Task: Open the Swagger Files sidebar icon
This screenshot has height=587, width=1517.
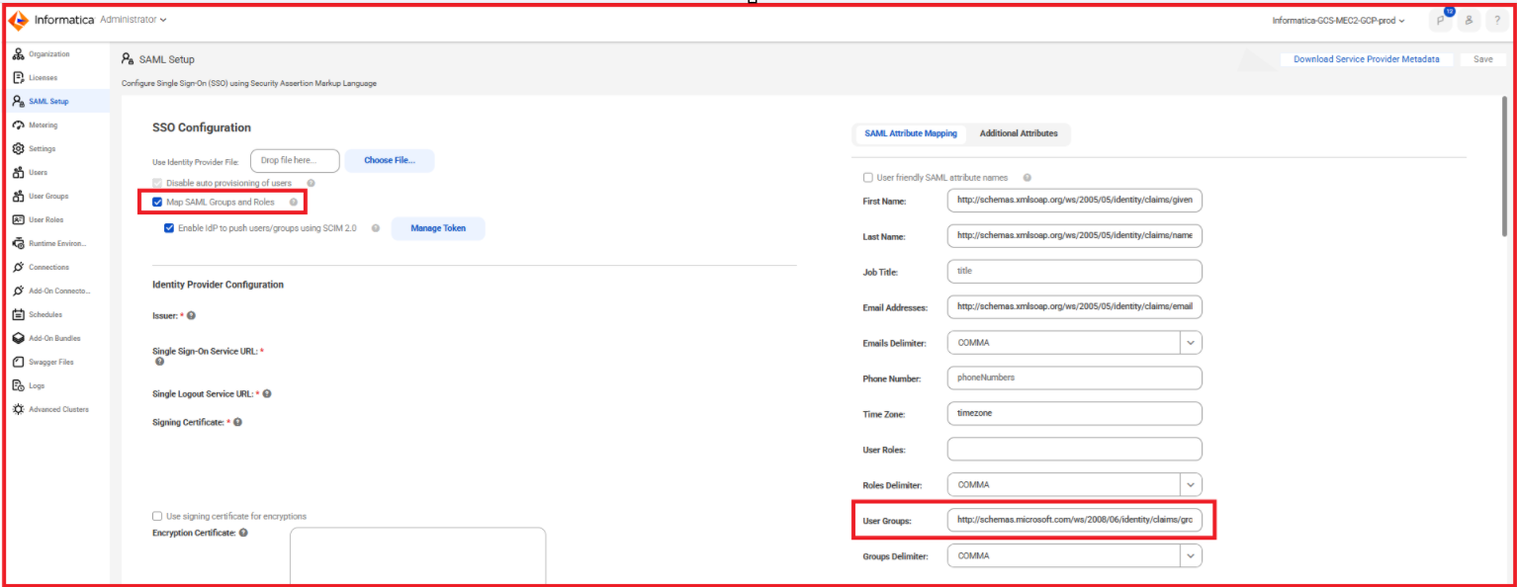Action: (19, 362)
